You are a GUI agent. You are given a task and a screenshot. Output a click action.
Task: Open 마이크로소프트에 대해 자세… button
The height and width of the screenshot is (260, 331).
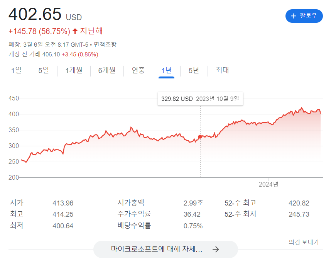[165, 249]
